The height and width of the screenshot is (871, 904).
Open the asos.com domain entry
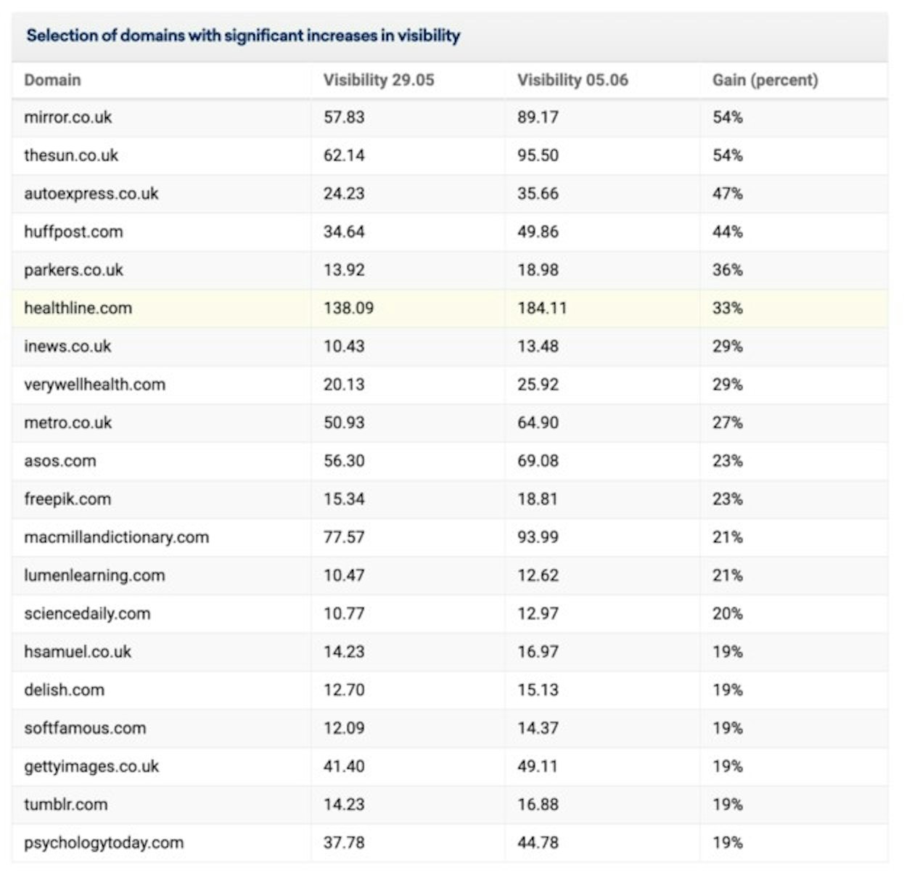coord(60,461)
